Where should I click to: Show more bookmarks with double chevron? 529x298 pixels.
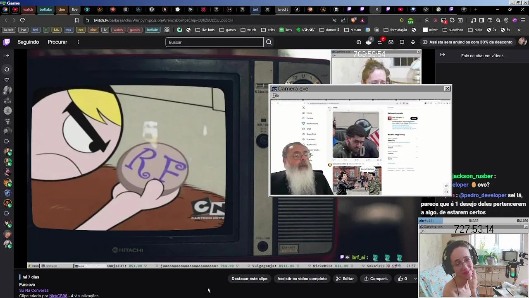(x=520, y=30)
